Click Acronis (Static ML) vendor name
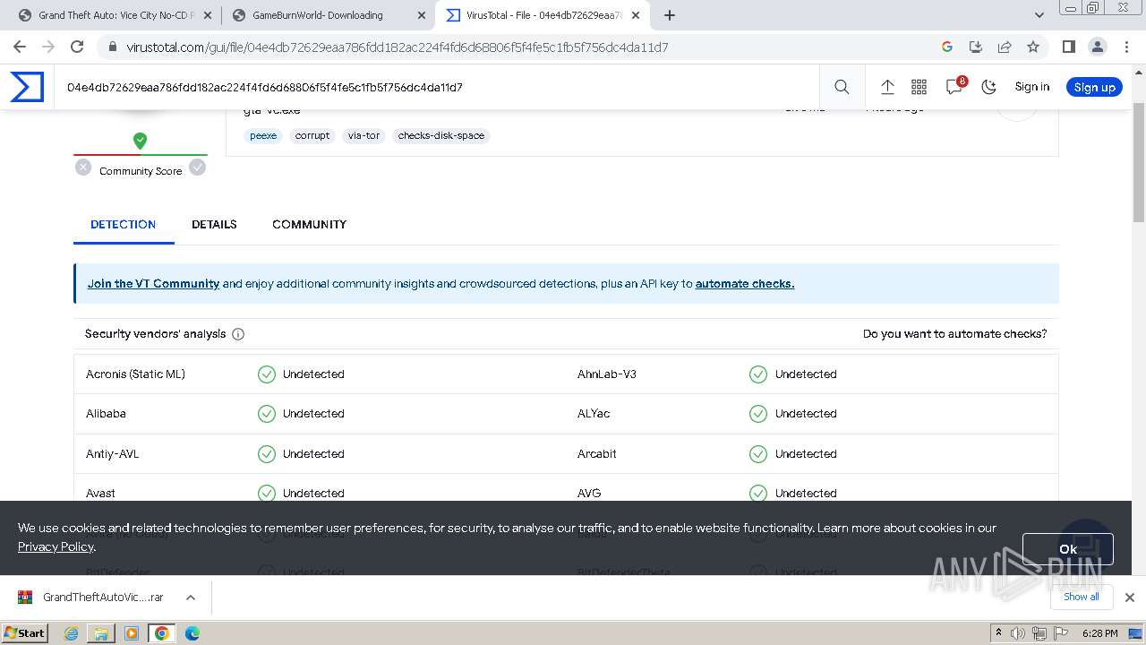 135,374
